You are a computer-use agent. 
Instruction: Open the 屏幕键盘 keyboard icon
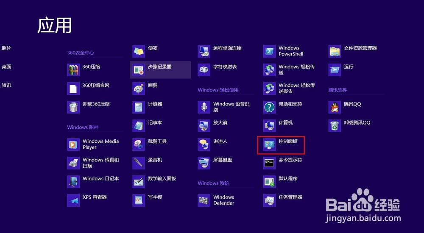point(204,163)
